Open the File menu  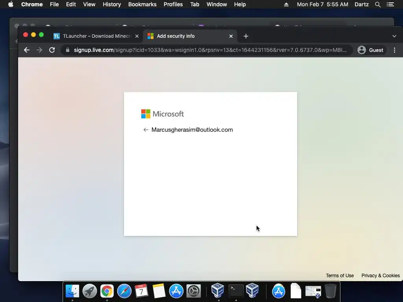[54, 4]
